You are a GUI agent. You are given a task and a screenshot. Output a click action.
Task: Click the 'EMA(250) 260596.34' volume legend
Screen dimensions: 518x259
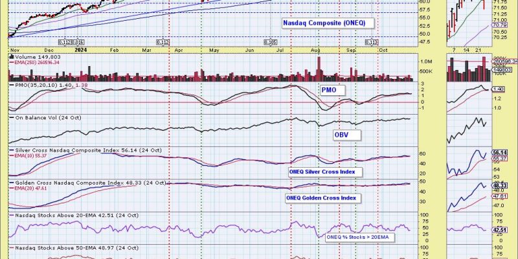[35, 62]
